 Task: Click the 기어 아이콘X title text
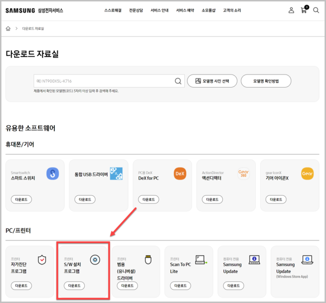pyautogui.click(x=277, y=178)
